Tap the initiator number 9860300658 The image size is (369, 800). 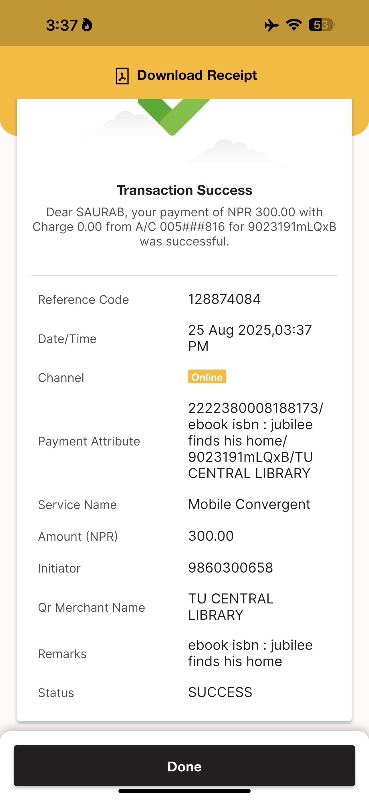click(x=231, y=568)
